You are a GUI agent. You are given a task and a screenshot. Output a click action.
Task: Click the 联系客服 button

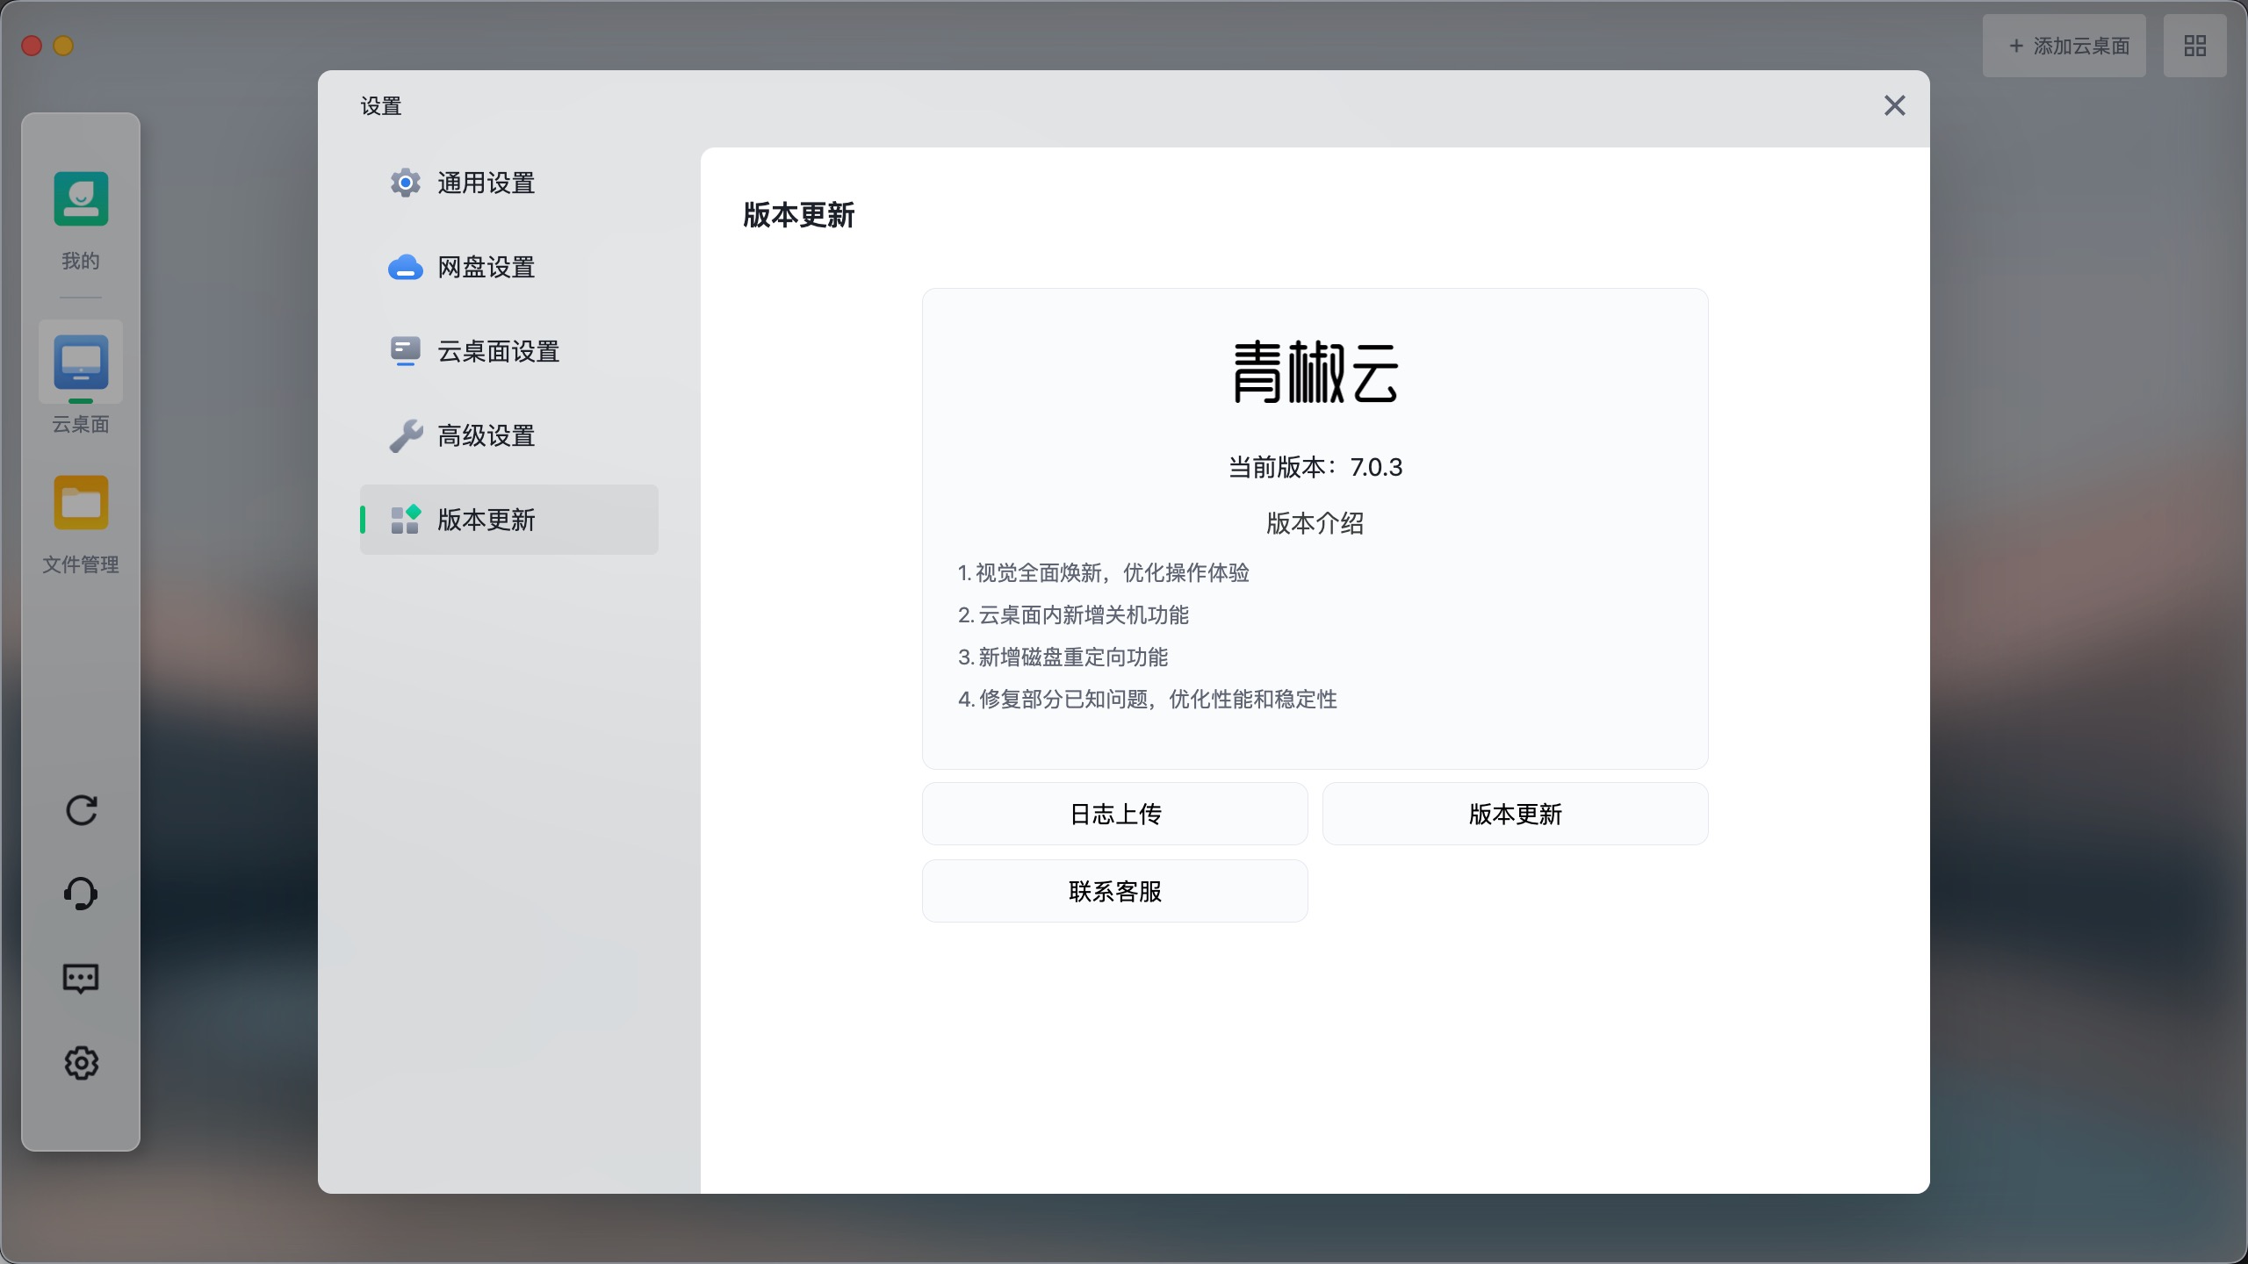point(1115,891)
